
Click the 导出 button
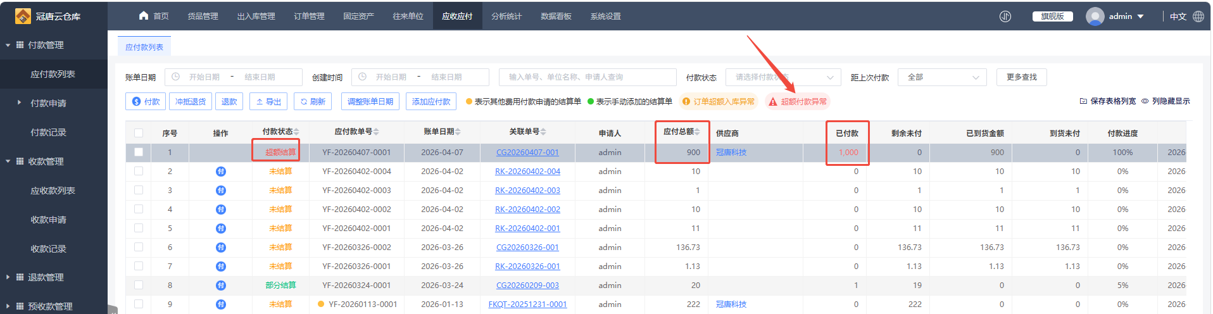click(x=268, y=101)
